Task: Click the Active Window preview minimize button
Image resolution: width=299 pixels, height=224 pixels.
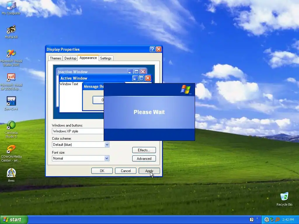Action: [135, 78]
